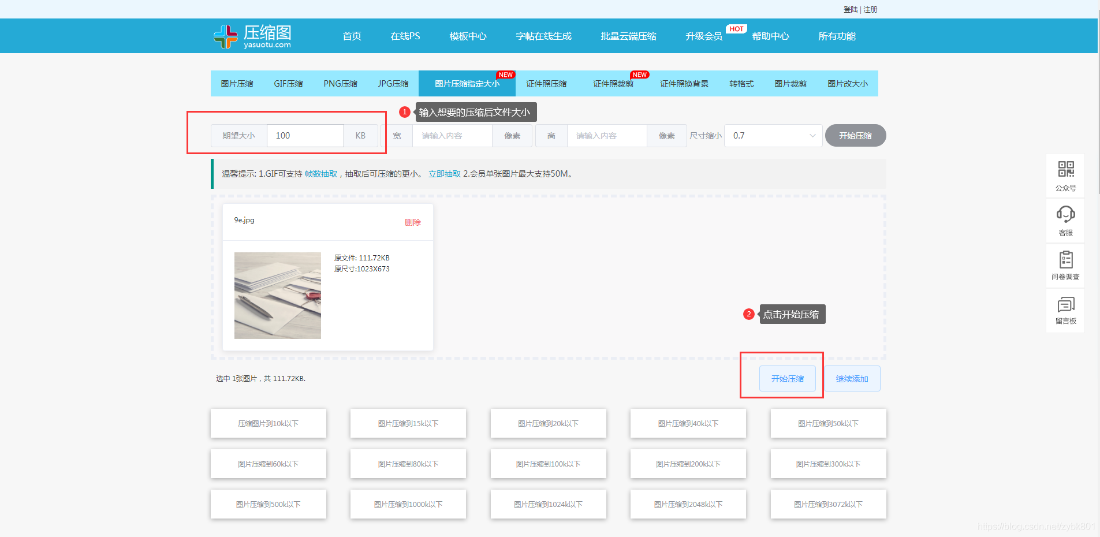Click 图片压缩到200k以下 shortcut button
This screenshot has height=537, width=1100.
point(688,464)
